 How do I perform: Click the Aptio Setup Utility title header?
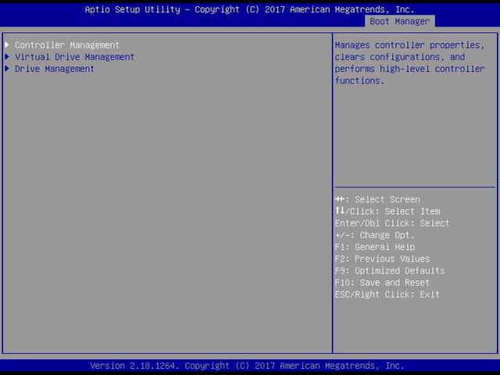(250, 9)
